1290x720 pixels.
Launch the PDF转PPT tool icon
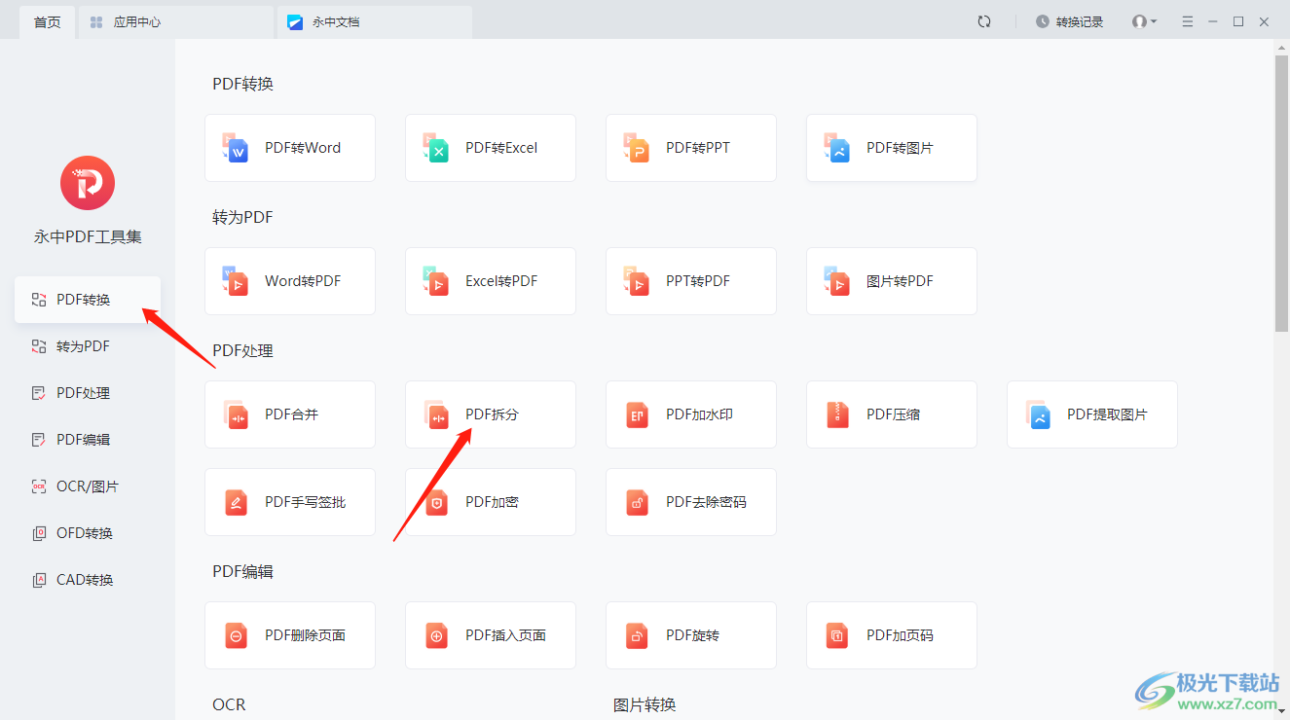[x=637, y=148]
